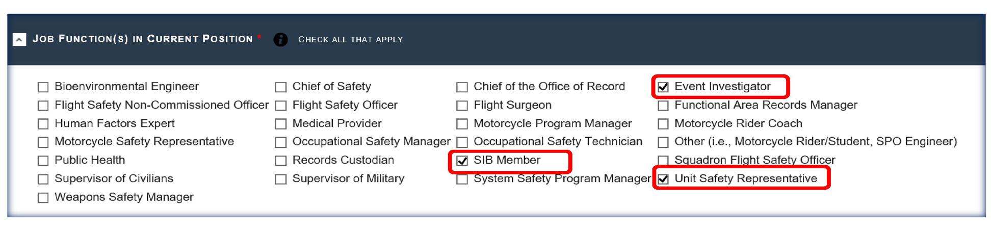Select the Flight Safety Officer checkbox
The height and width of the screenshot is (232, 991).
coord(280,106)
